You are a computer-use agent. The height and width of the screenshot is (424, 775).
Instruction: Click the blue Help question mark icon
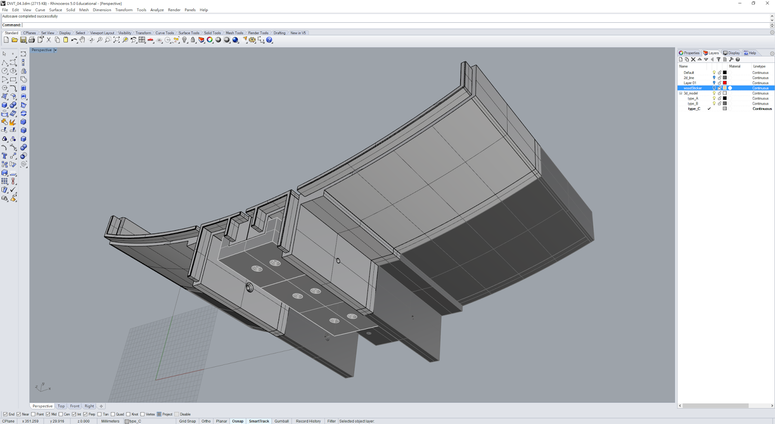pyautogui.click(x=269, y=40)
